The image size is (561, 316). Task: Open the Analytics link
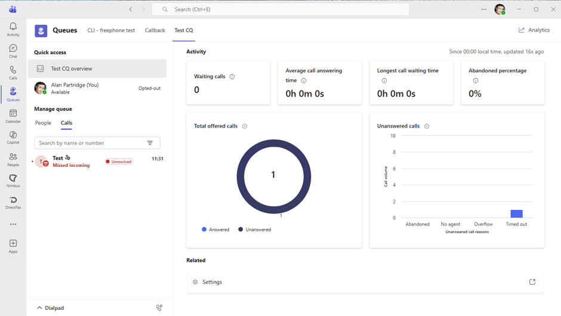point(534,30)
